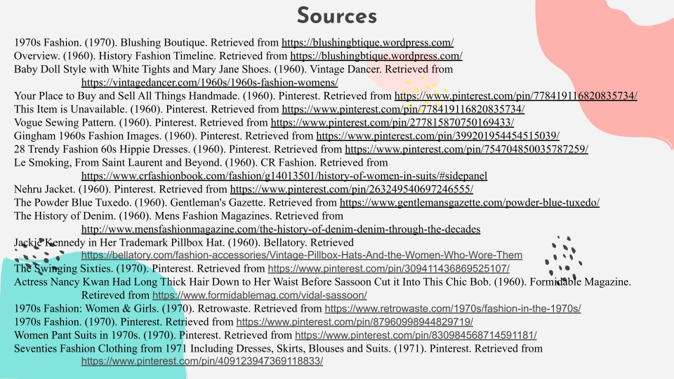Viewport: 674px width, 379px height.
Task: Click the text "The Powder Blue Tuxedo. (1960)."
Action: pos(91,202)
